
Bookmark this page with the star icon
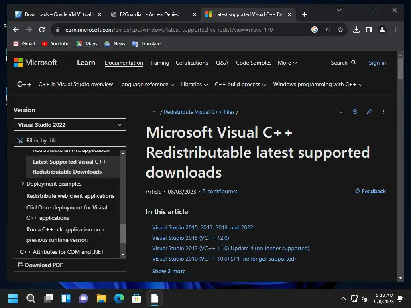tap(340, 30)
